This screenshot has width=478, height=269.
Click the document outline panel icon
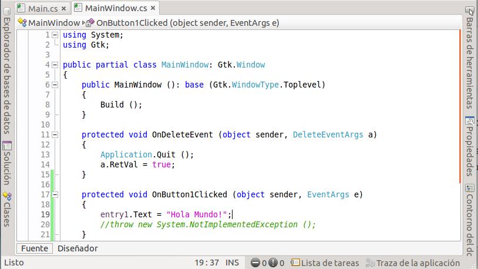click(x=470, y=189)
